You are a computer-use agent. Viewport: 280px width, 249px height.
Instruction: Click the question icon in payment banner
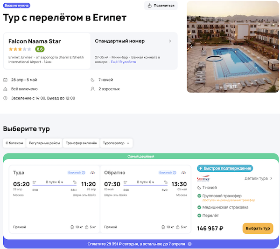tap(189, 244)
